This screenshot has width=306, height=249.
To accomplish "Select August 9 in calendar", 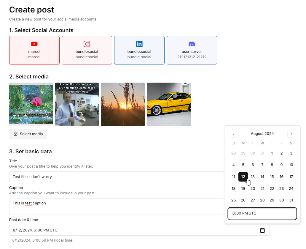I will coord(282,165).
